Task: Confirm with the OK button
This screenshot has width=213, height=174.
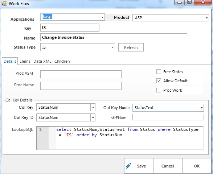Action: [197, 166]
